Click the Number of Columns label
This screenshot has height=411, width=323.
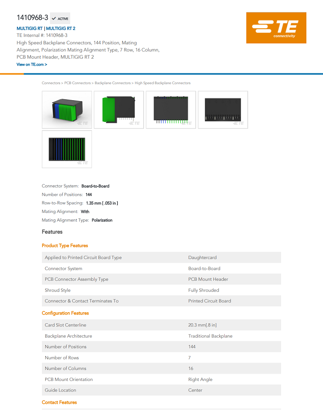[x=66, y=369]
